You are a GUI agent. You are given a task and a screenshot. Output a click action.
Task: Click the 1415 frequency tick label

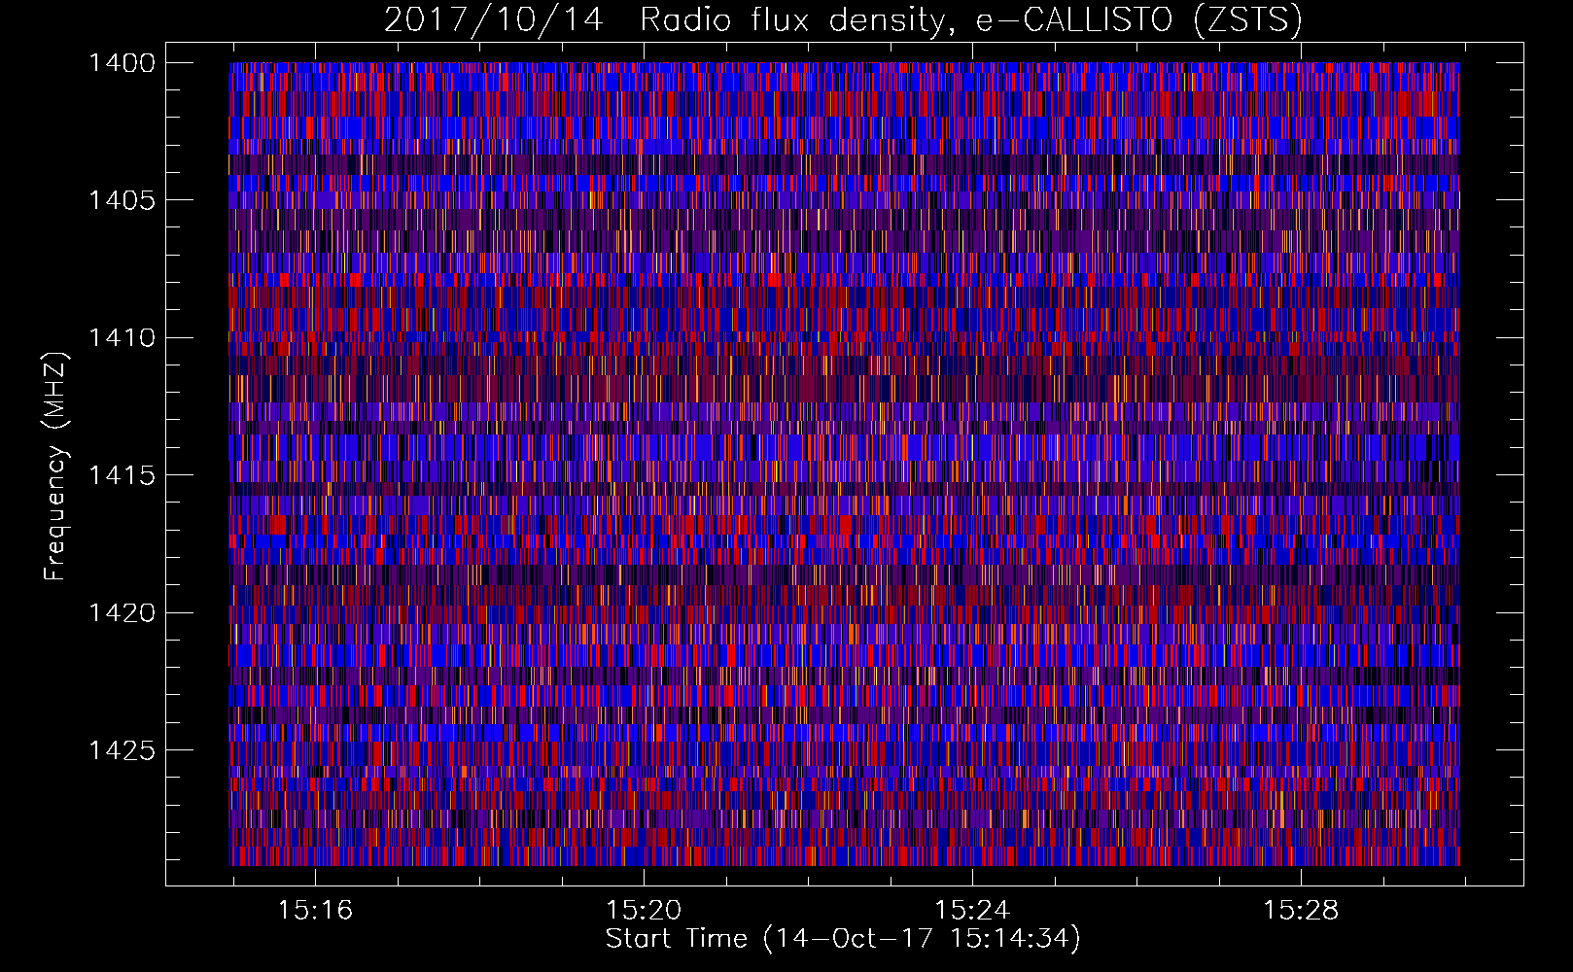[x=122, y=475]
